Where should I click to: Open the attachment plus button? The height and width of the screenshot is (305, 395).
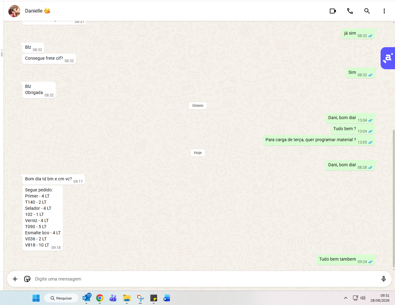[15, 279]
